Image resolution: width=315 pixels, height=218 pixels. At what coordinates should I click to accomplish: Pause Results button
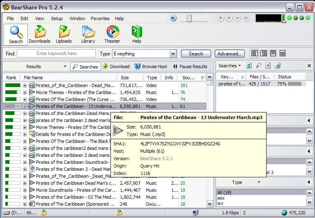(190, 67)
